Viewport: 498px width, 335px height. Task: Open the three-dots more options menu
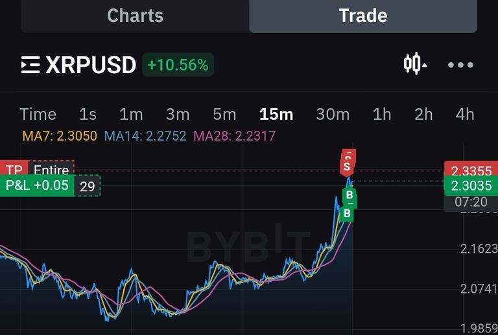[460, 65]
